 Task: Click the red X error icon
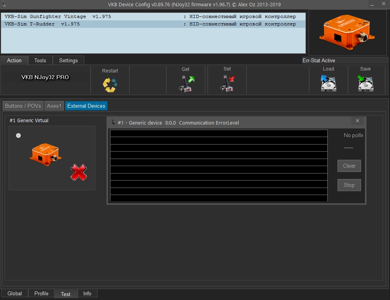click(79, 172)
